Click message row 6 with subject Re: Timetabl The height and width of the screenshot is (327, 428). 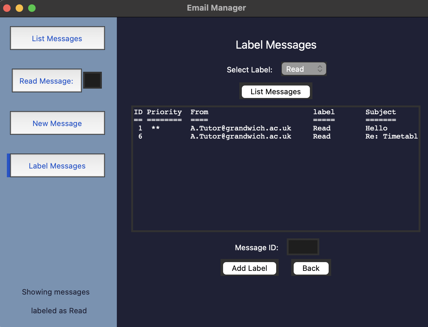point(276,136)
